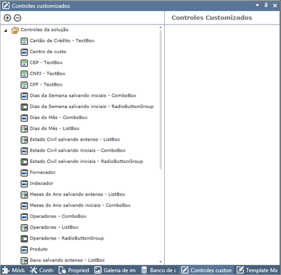Select Meses do Ano salvando extenso - ListBox
Viewport: 281px width, 275px height.
coord(77,194)
